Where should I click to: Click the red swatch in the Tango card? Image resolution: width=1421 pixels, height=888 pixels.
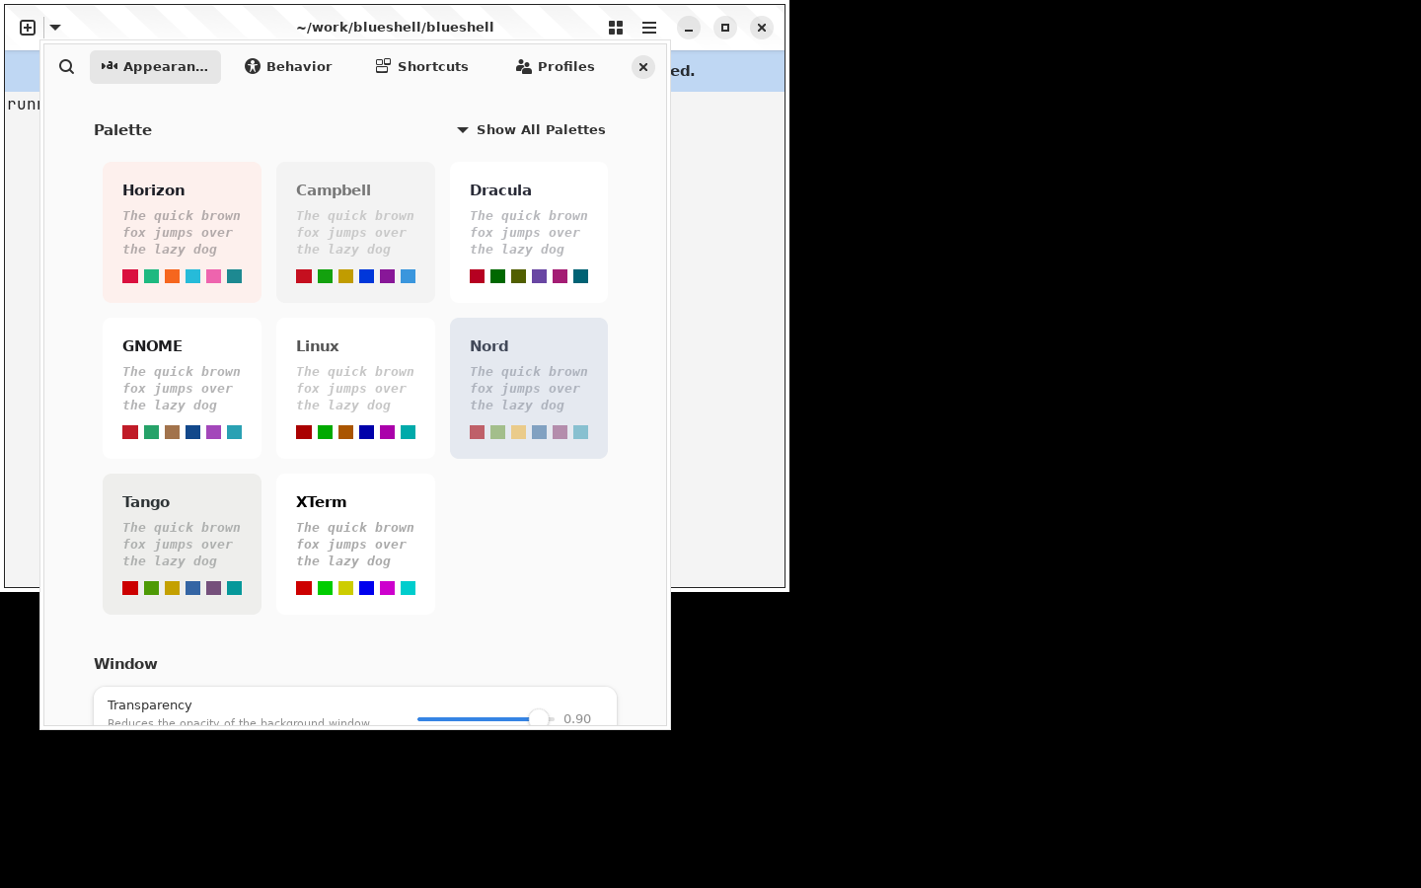click(x=130, y=588)
